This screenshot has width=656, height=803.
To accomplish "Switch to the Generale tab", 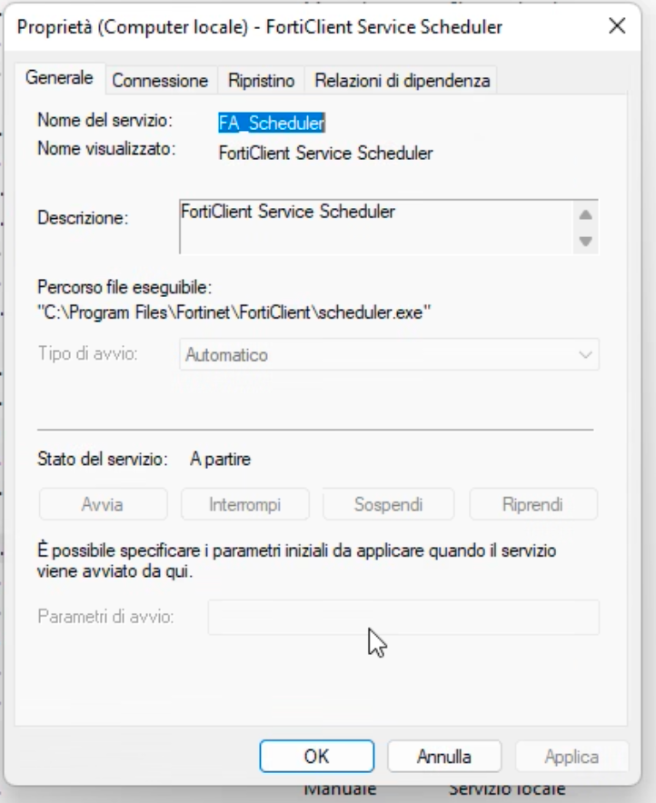I will [59, 79].
